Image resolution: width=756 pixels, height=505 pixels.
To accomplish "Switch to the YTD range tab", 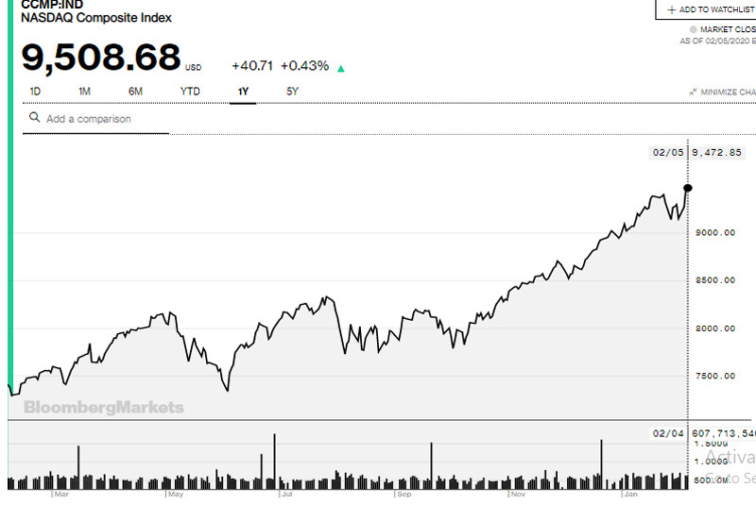I will [x=190, y=92].
